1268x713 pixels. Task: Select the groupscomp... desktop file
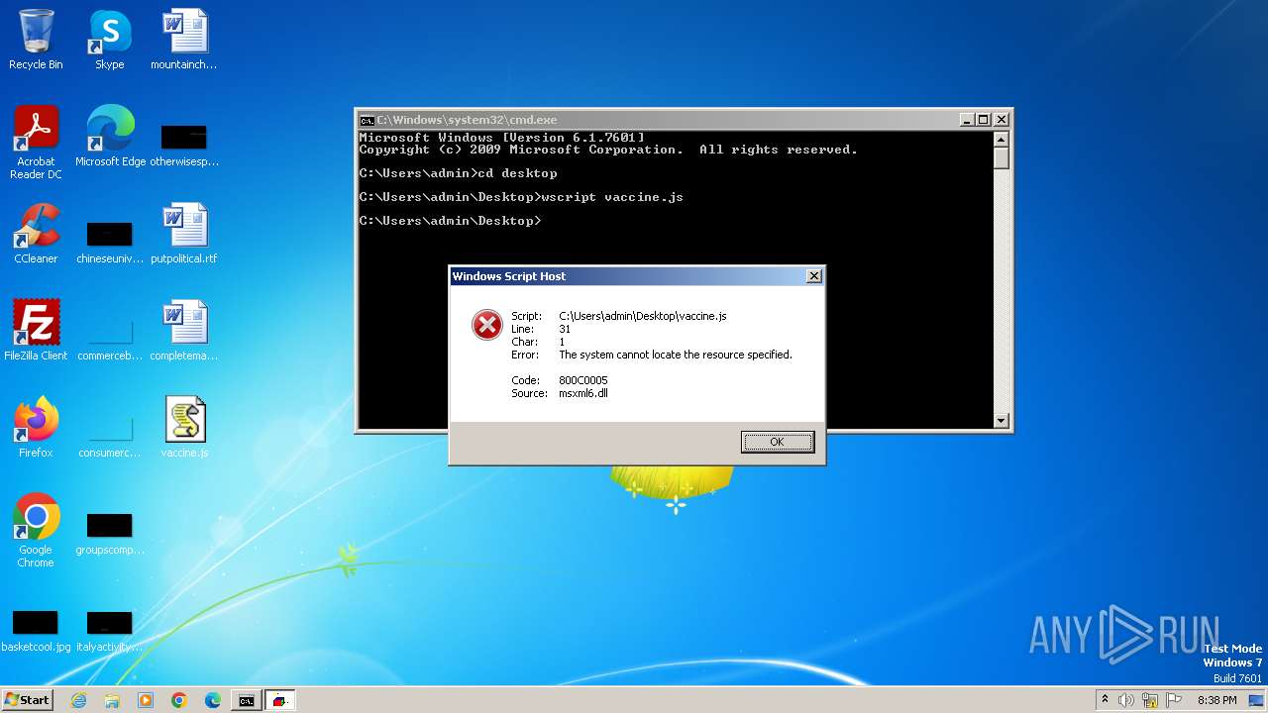(x=110, y=531)
